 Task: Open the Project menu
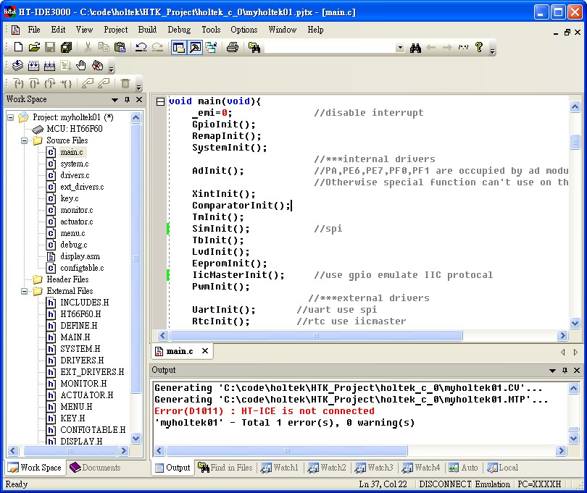pyautogui.click(x=116, y=30)
